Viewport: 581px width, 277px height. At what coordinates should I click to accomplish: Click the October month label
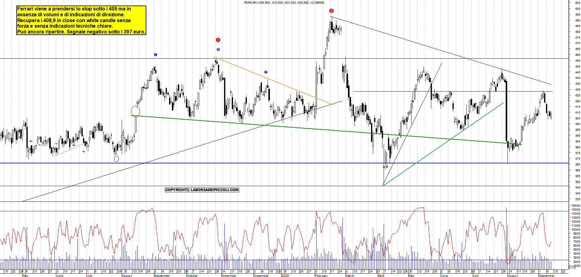coord(192,275)
